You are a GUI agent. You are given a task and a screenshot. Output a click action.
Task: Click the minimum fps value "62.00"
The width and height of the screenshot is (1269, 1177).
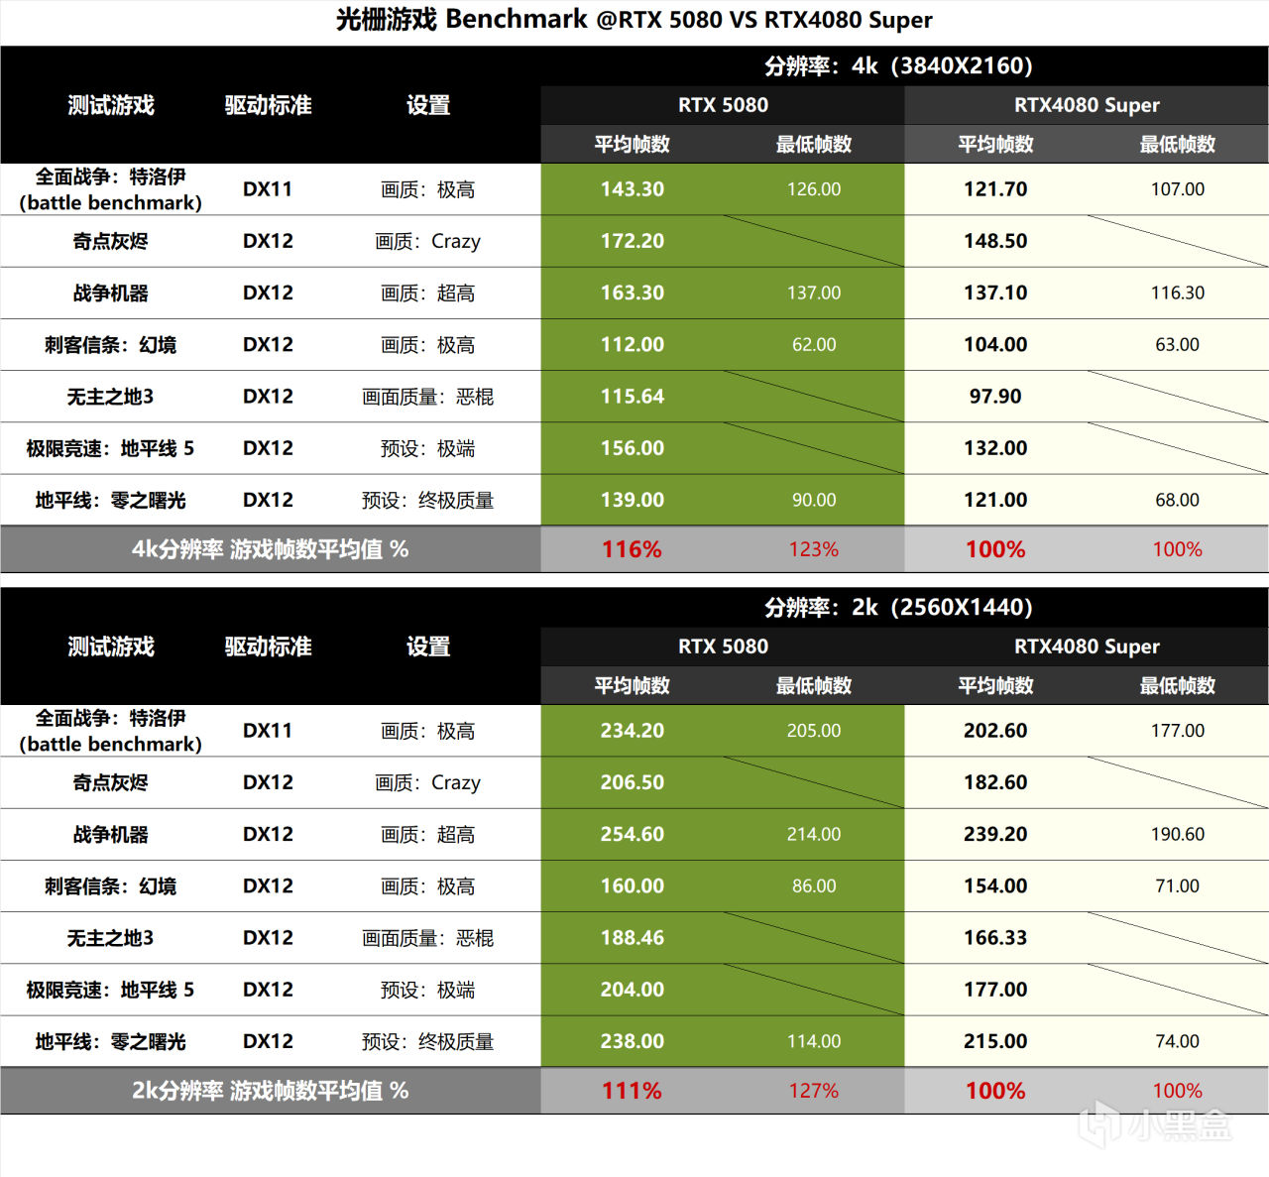[814, 345]
